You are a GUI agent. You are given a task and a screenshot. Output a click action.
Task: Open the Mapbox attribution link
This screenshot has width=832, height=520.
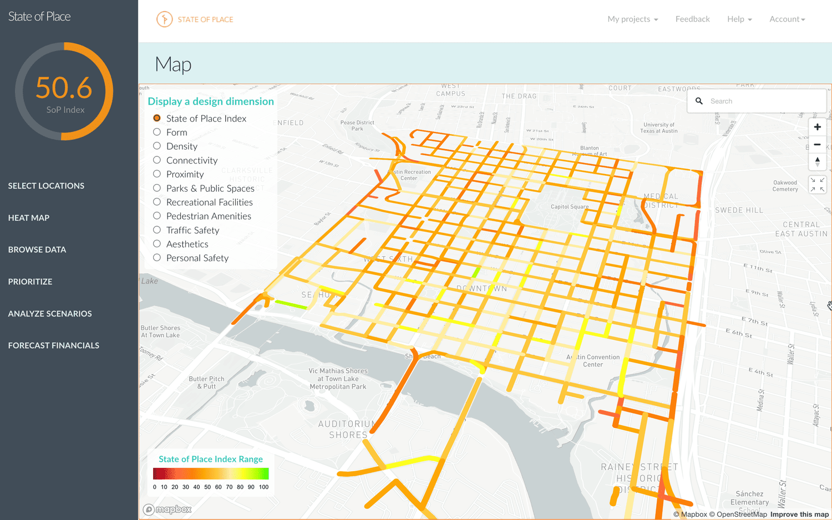pos(690,514)
